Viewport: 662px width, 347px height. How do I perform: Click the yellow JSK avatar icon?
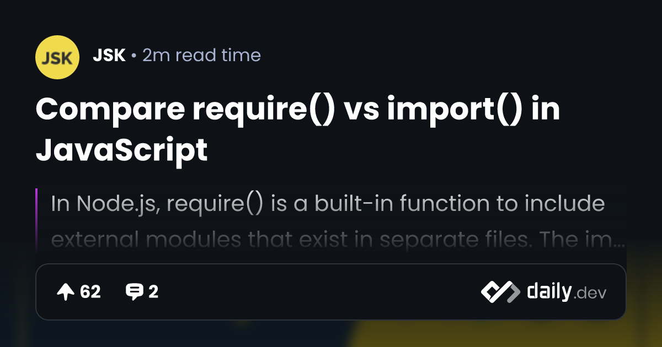pyautogui.click(x=57, y=57)
